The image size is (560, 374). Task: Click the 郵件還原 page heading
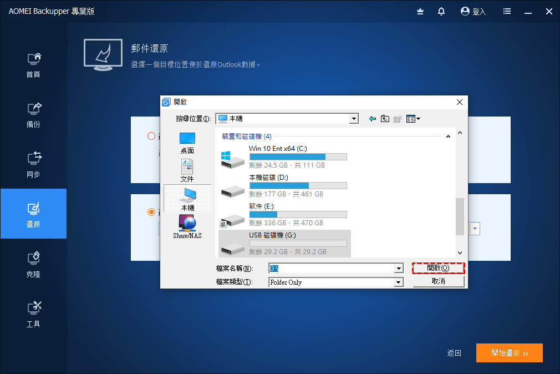click(x=149, y=48)
